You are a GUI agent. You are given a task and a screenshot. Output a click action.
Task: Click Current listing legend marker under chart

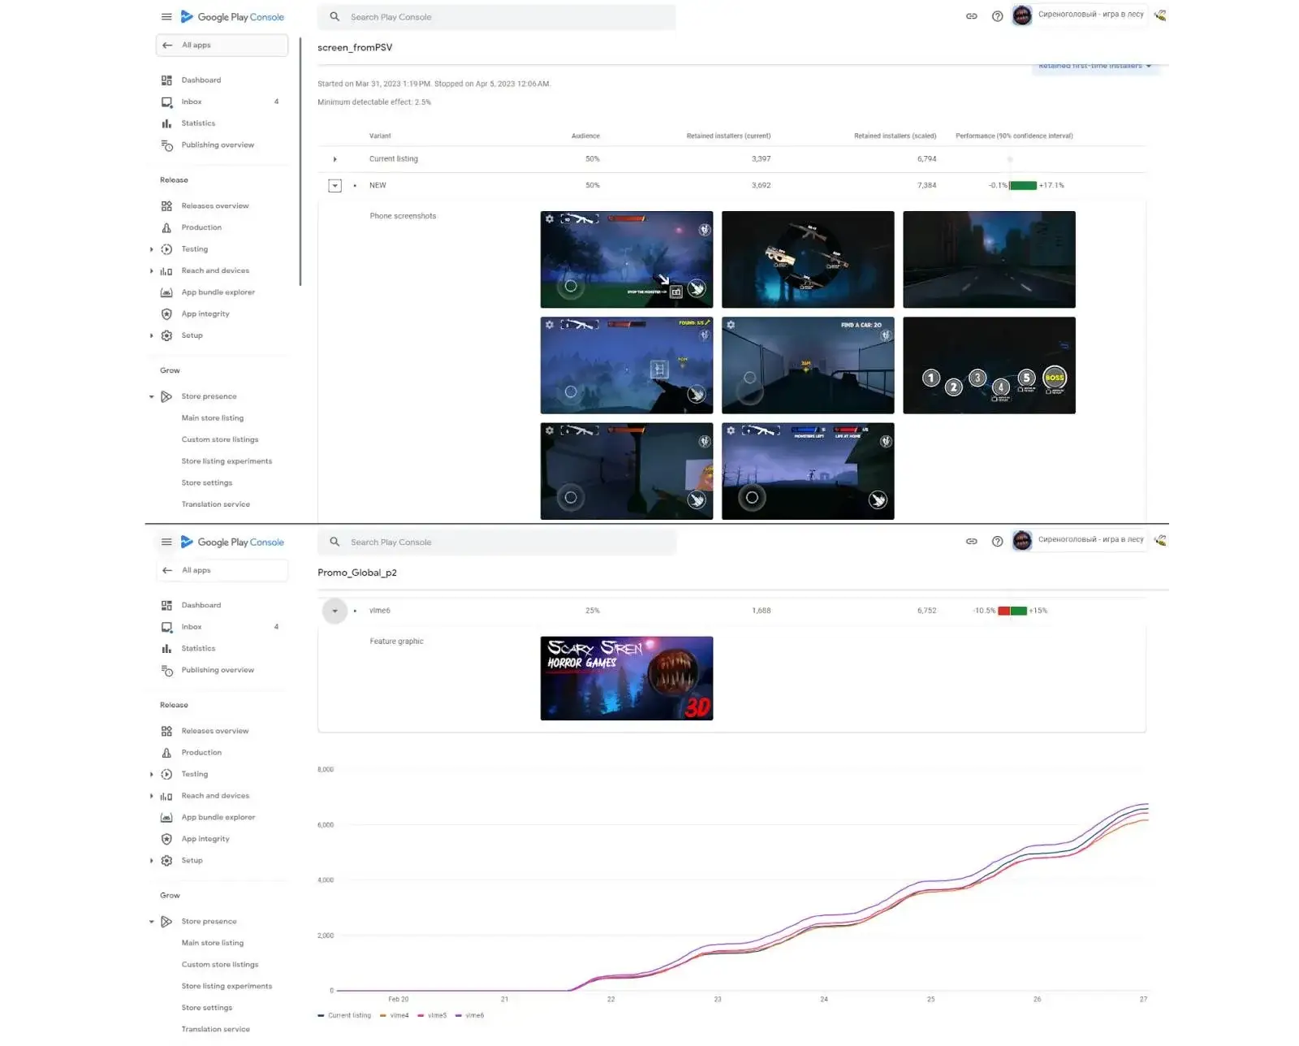[322, 1016]
